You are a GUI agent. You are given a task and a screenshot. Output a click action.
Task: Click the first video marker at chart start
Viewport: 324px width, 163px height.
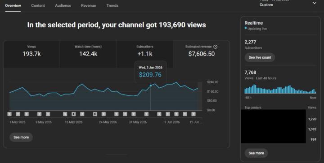pos(9,114)
